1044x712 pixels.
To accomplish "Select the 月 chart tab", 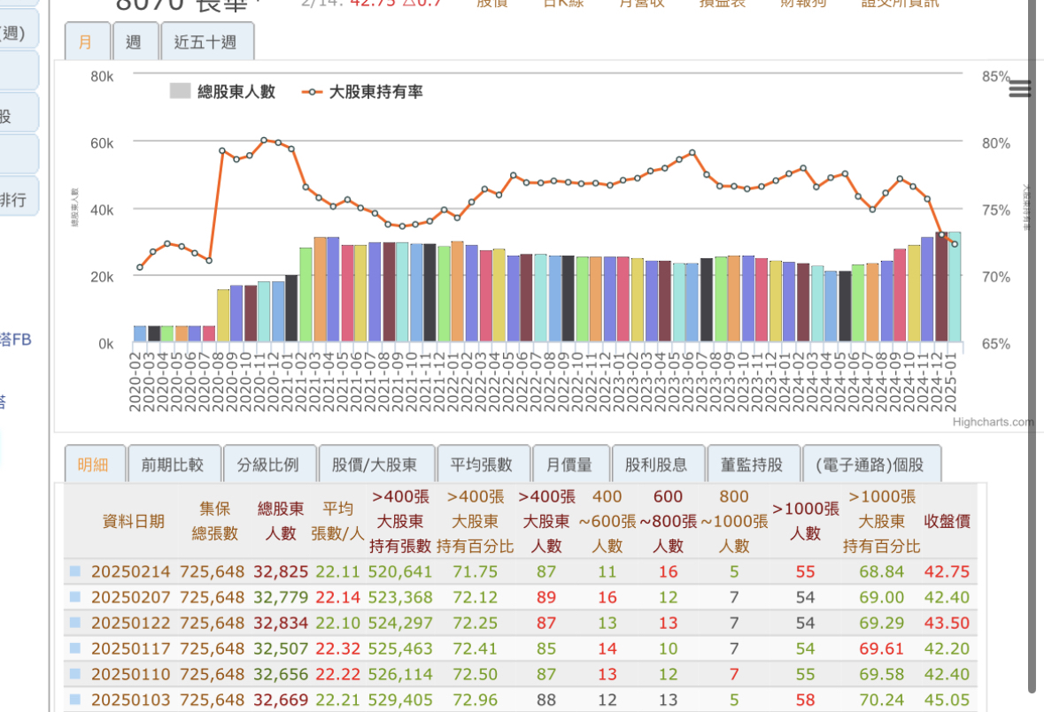I will (86, 42).
